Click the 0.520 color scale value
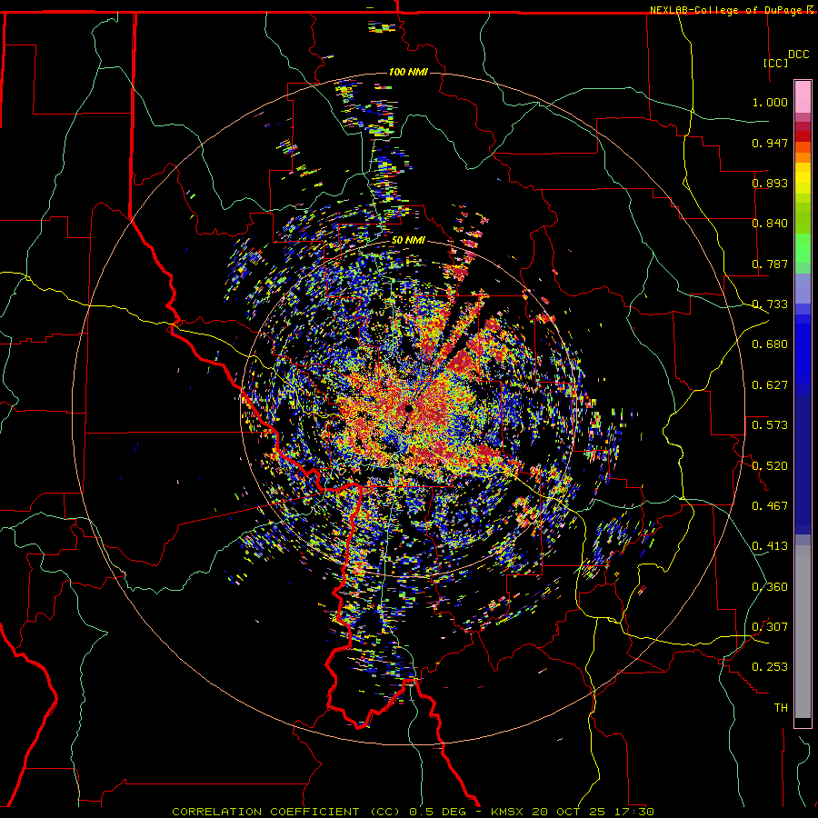 pyautogui.click(x=770, y=466)
